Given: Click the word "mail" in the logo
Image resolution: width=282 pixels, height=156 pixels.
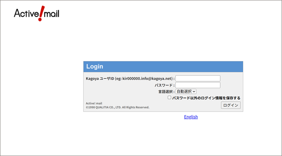Looking at the screenshot, I should point(51,14).
